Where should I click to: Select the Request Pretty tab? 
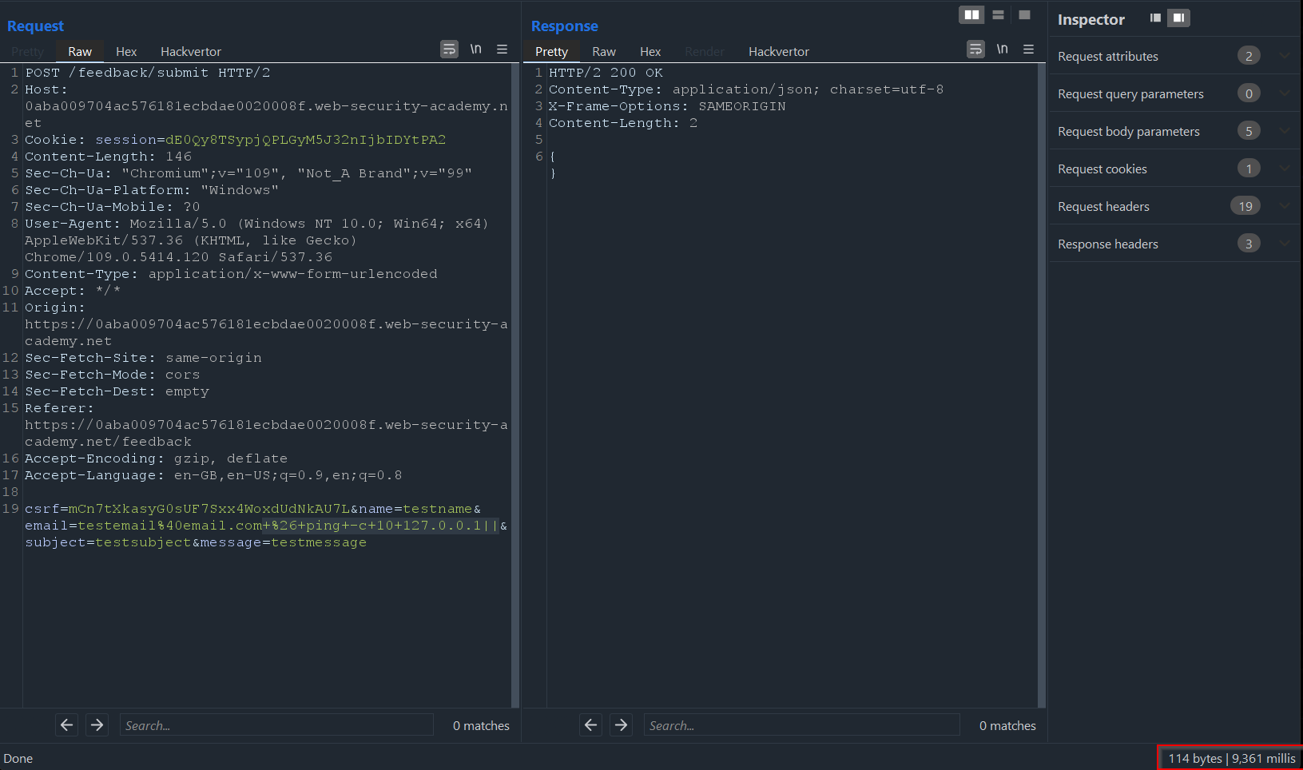point(27,51)
